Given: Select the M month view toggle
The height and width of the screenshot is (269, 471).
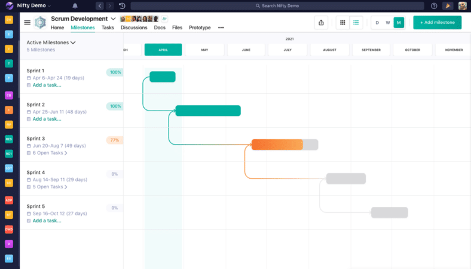Looking at the screenshot, I should tap(399, 23).
